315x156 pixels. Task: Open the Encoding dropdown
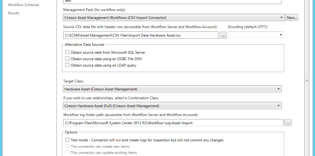pyautogui.click(x=256, y=35)
